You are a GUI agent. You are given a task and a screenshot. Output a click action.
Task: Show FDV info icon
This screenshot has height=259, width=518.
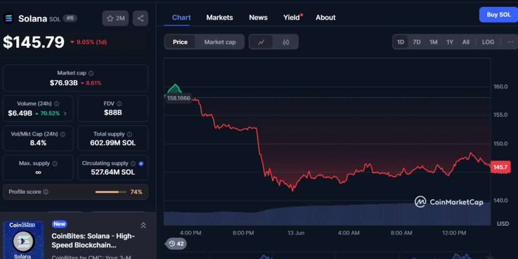(119, 103)
